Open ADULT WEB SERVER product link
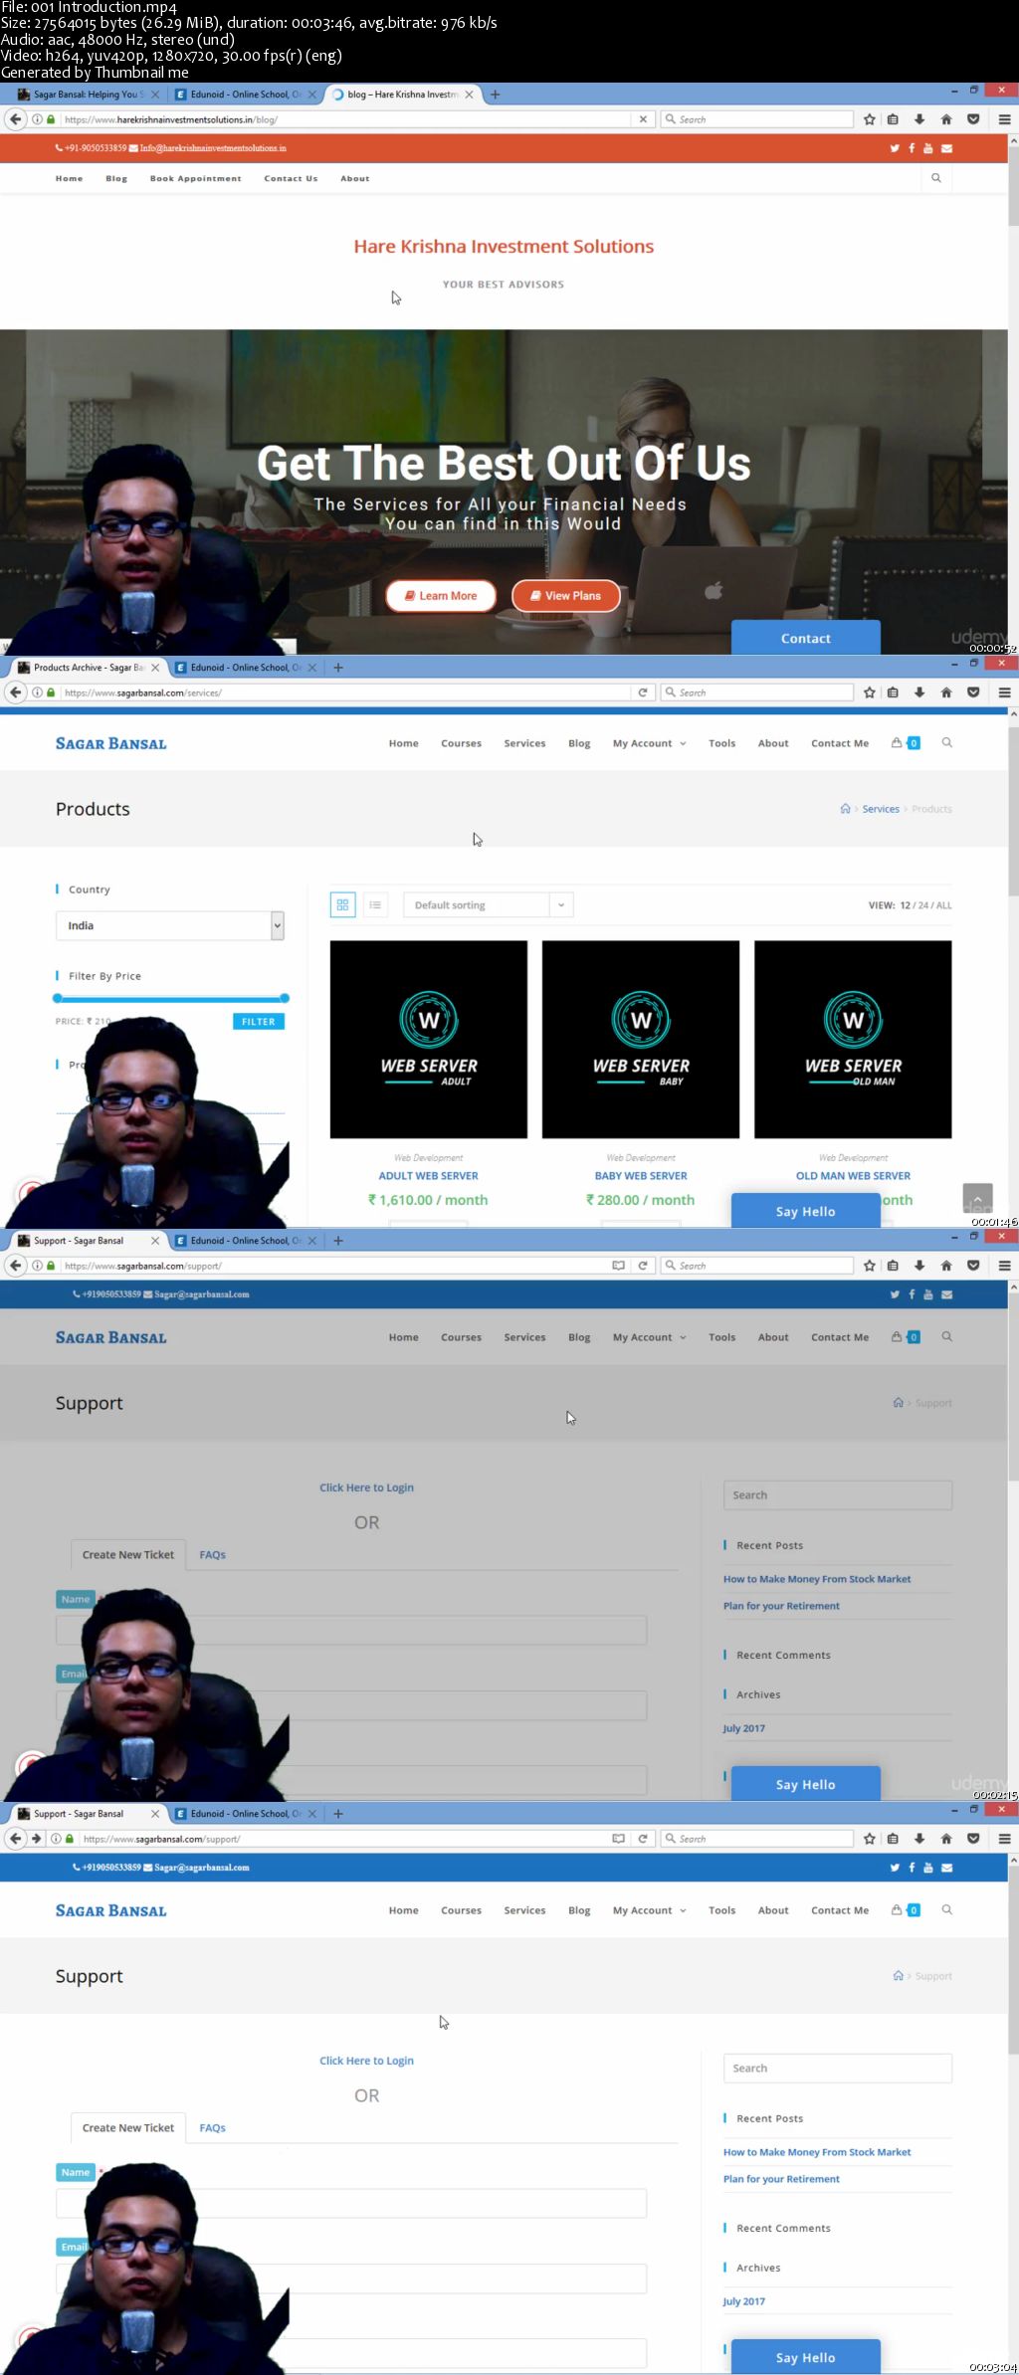 pos(428,1176)
